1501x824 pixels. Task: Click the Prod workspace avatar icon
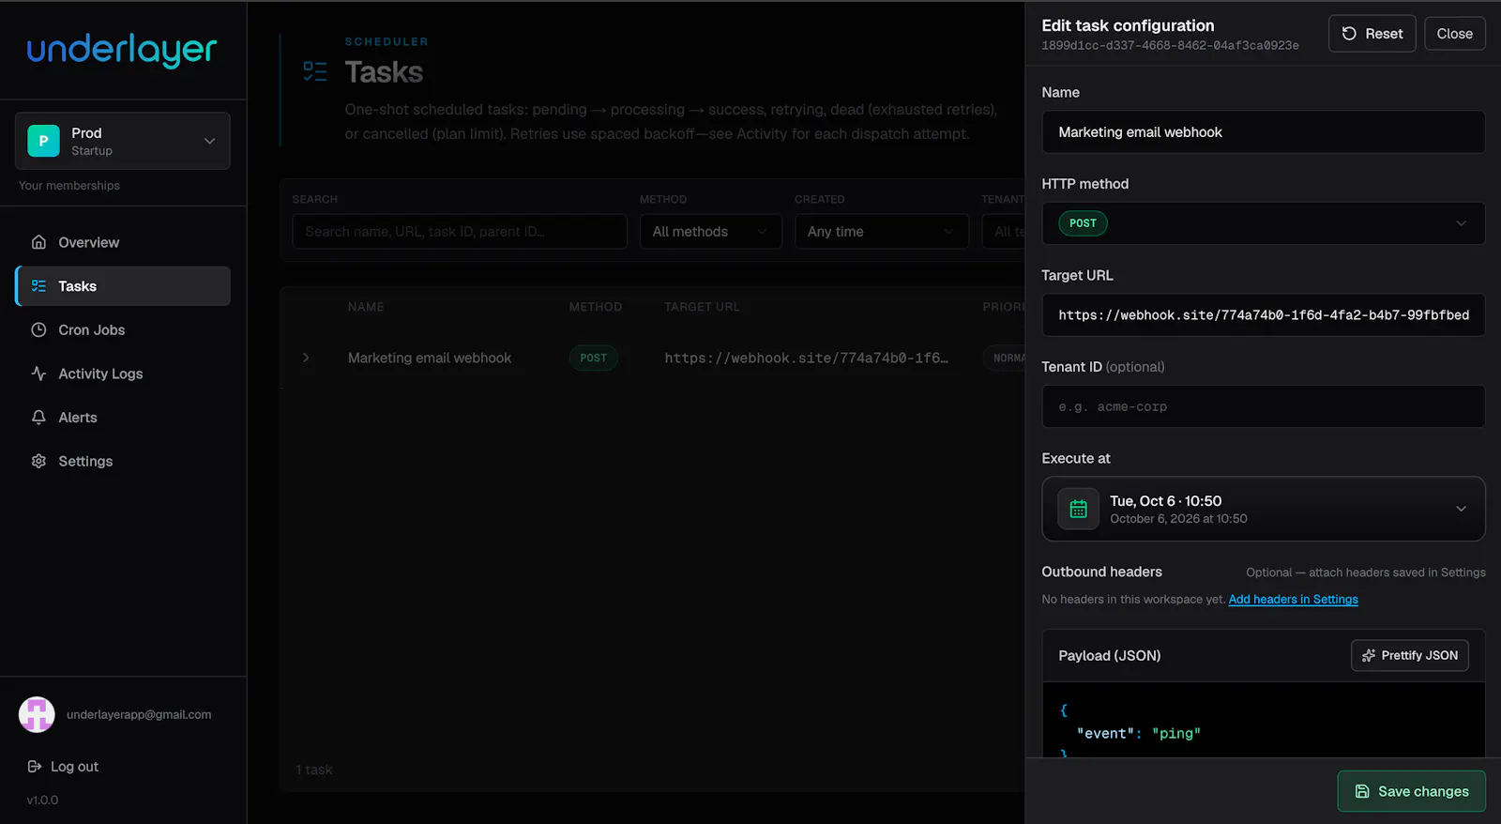coord(43,141)
